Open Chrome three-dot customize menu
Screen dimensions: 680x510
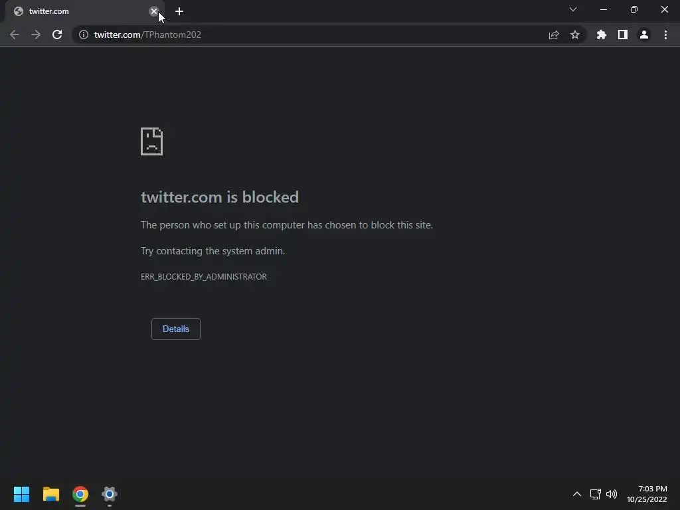665,35
